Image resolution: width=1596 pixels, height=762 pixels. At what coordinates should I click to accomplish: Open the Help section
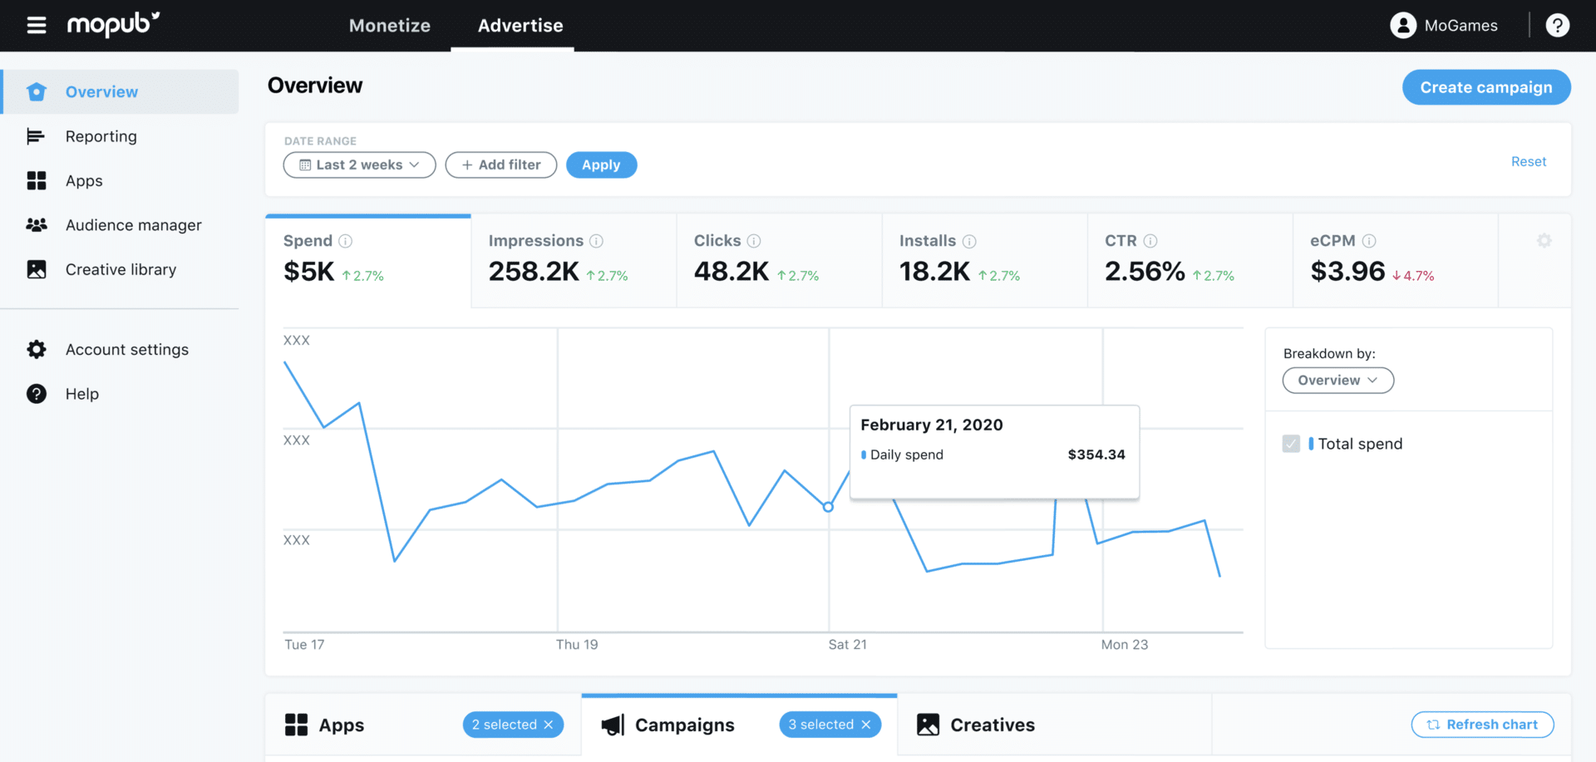(82, 393)
